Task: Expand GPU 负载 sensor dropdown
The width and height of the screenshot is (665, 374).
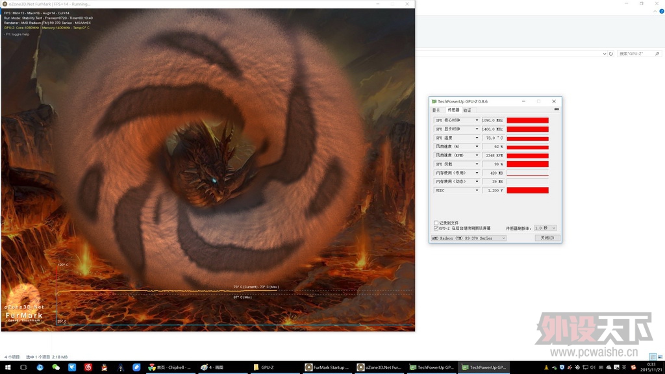Action: click(x=477, y=164)
